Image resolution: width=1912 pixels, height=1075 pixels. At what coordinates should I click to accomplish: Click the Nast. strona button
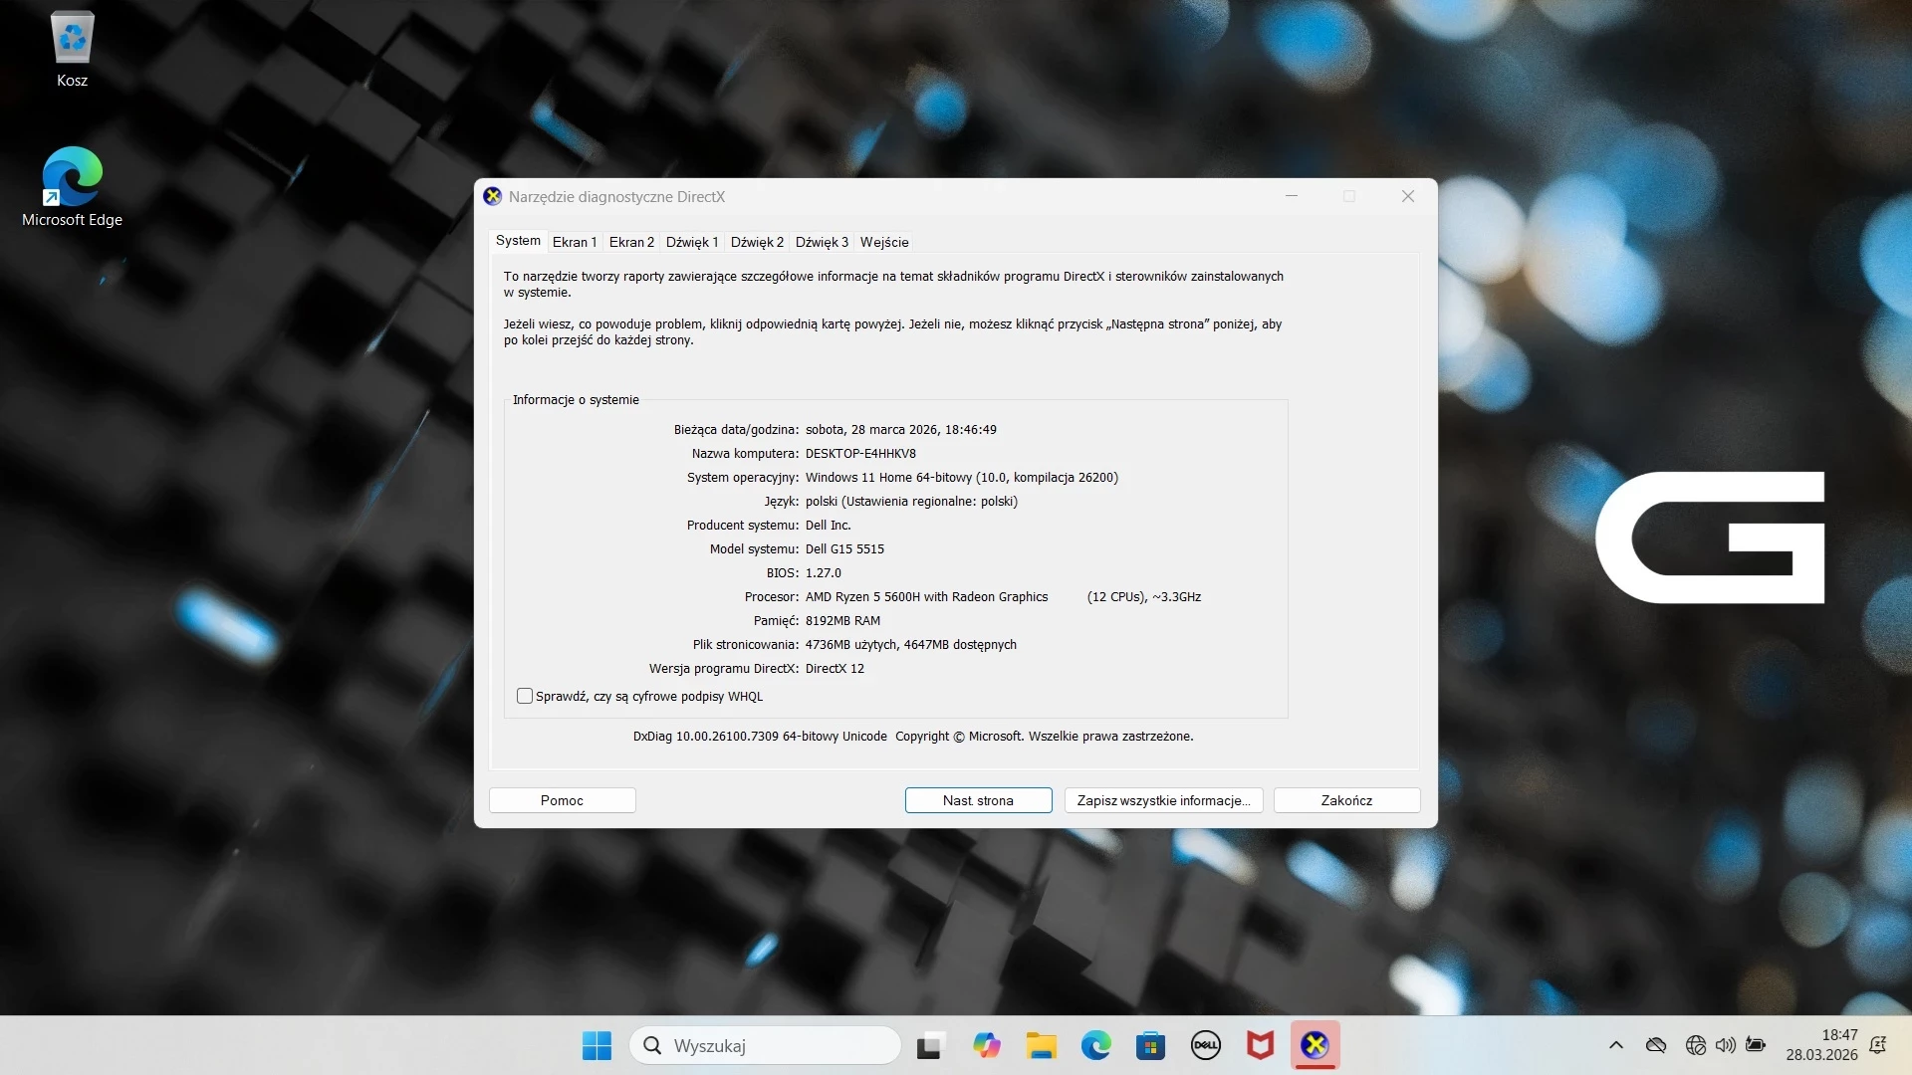tap(978, 799)
